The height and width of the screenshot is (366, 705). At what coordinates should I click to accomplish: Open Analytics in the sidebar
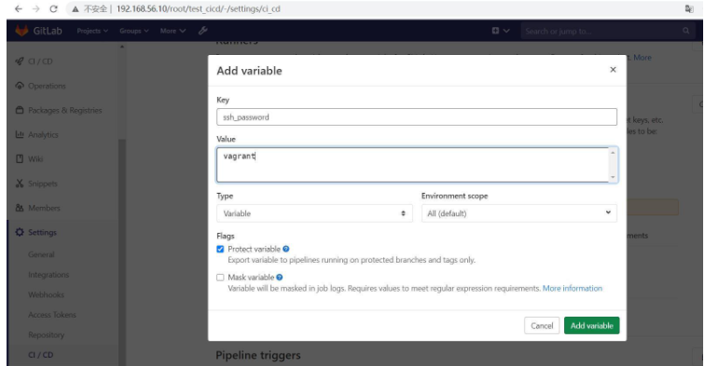[43, 134]
